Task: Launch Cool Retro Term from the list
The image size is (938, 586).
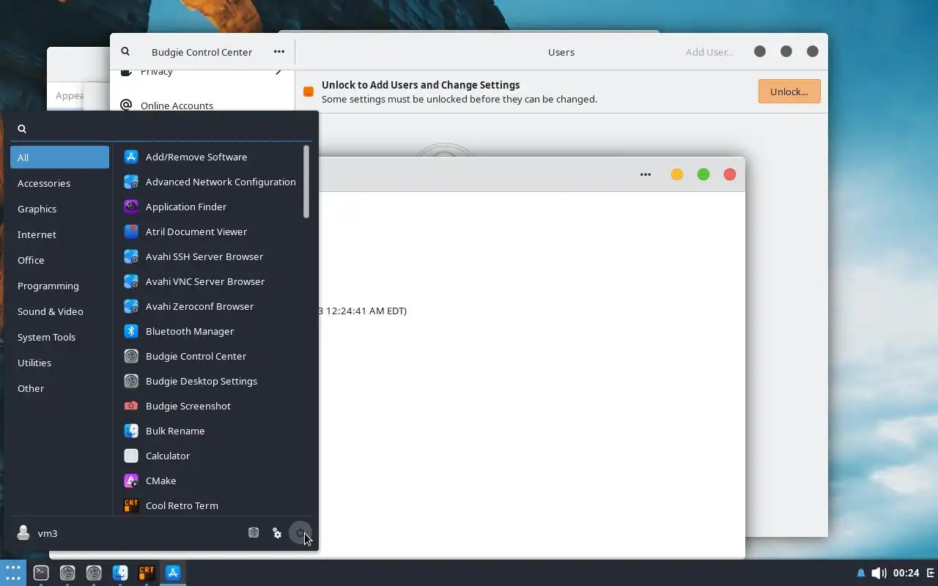Action: (x=209, y=505)
